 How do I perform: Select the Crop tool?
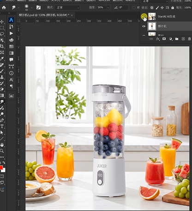click(2, 46)
